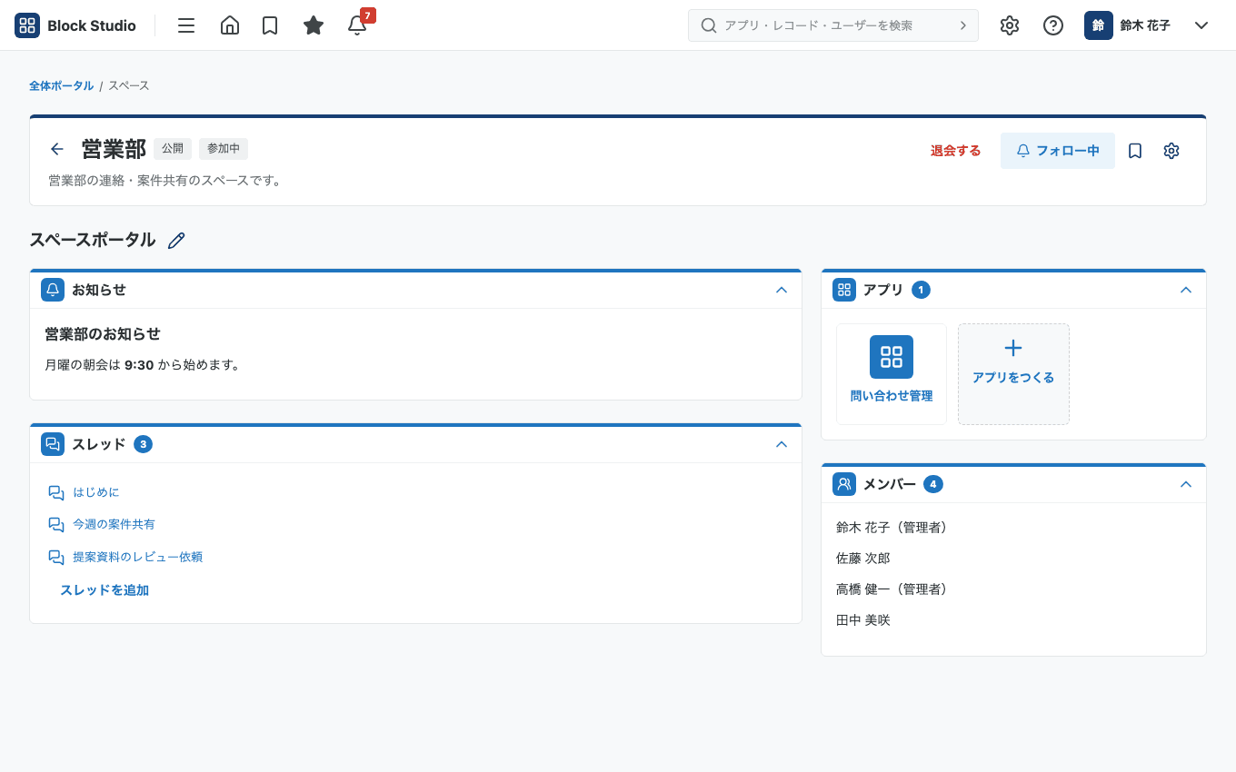Click the 公開 status badge
Screen dimensions: 1236x772
click(173, 149)
